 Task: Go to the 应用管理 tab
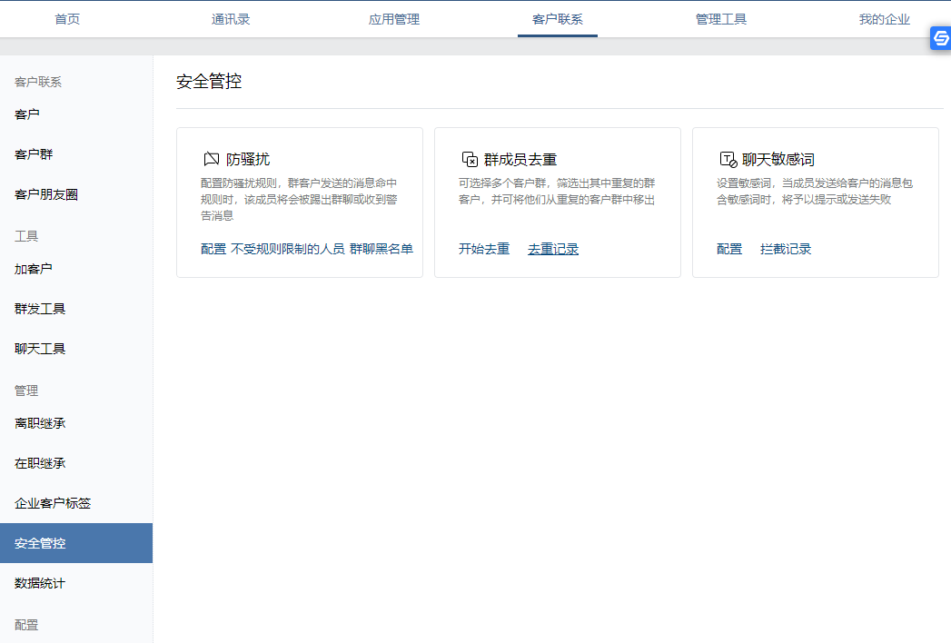click(x=394, y=19)
